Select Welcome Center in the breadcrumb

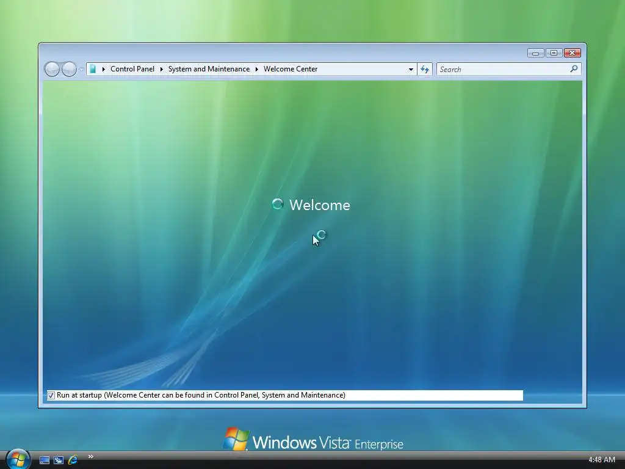coord(291,69)
